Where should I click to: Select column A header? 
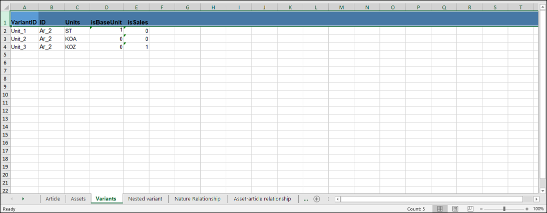point(25,7)
